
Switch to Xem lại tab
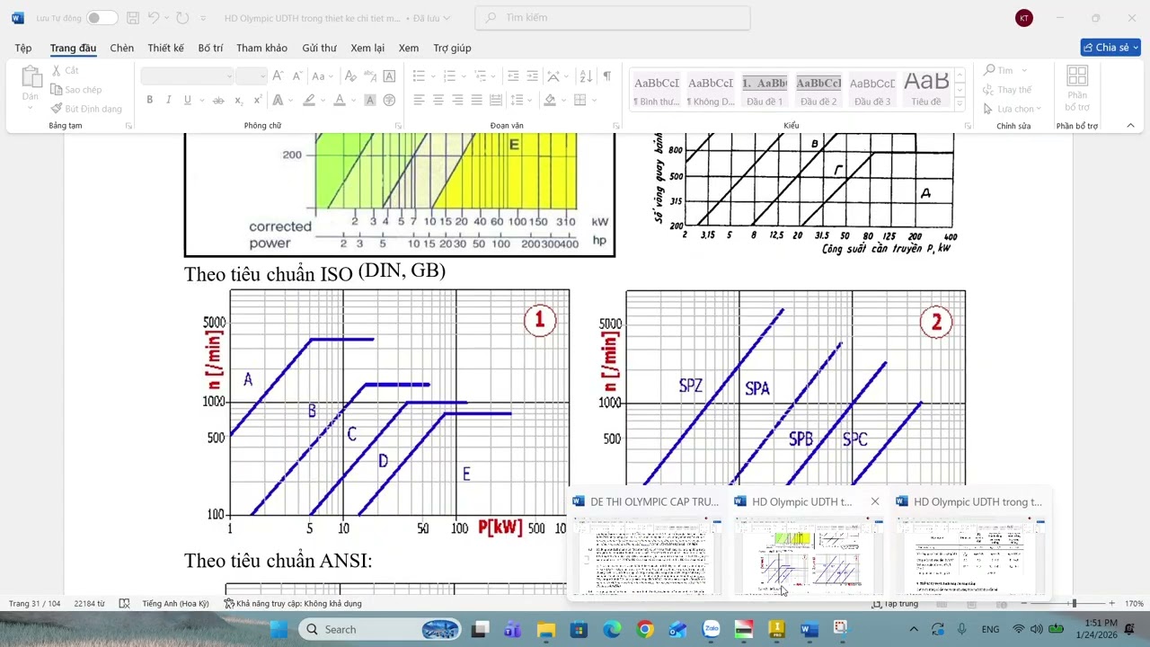click(x=367, y=48)
